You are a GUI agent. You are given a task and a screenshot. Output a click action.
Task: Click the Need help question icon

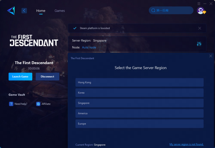coord(11,104)
